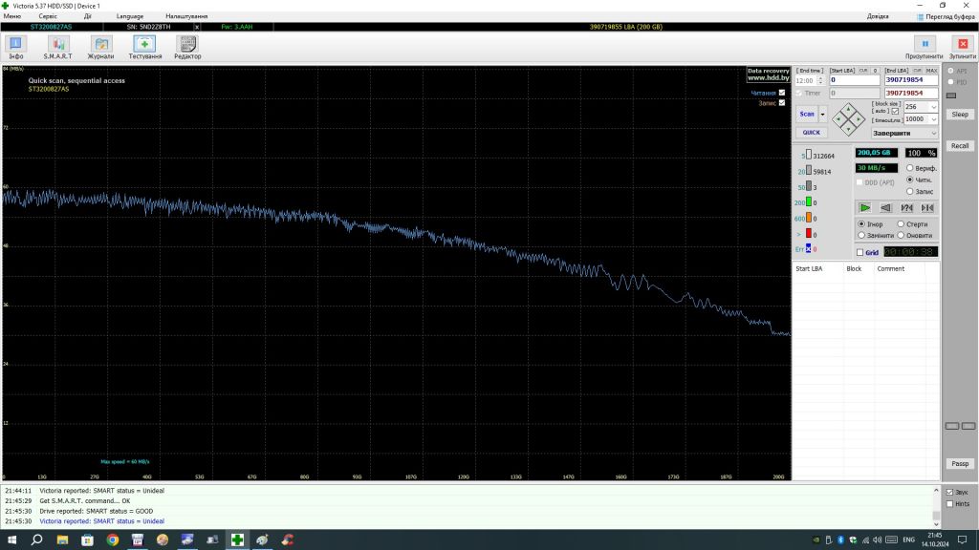Open the Language menu
979x550 pixels.
(x=130, y=16)
